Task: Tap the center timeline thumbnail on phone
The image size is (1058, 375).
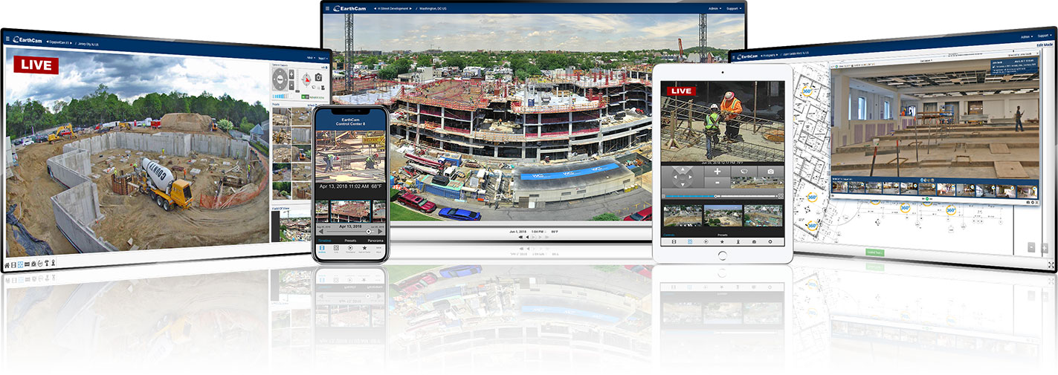Action: click(350, 212)
